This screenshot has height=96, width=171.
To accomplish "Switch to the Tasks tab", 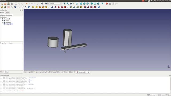I will point(7,13).
